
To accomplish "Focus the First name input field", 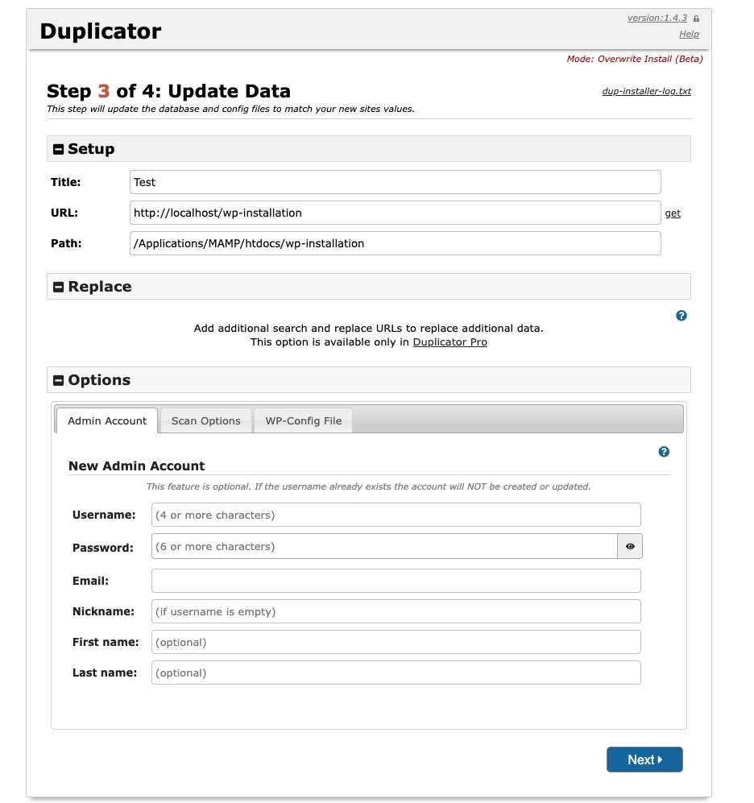I will [x=396, y=642].
